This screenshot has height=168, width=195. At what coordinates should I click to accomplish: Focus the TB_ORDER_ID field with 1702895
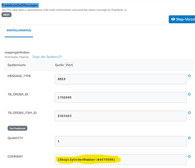tap(121, 97)
